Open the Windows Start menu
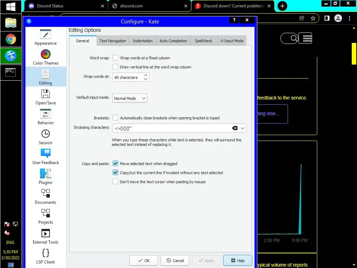 click(11, 7)
